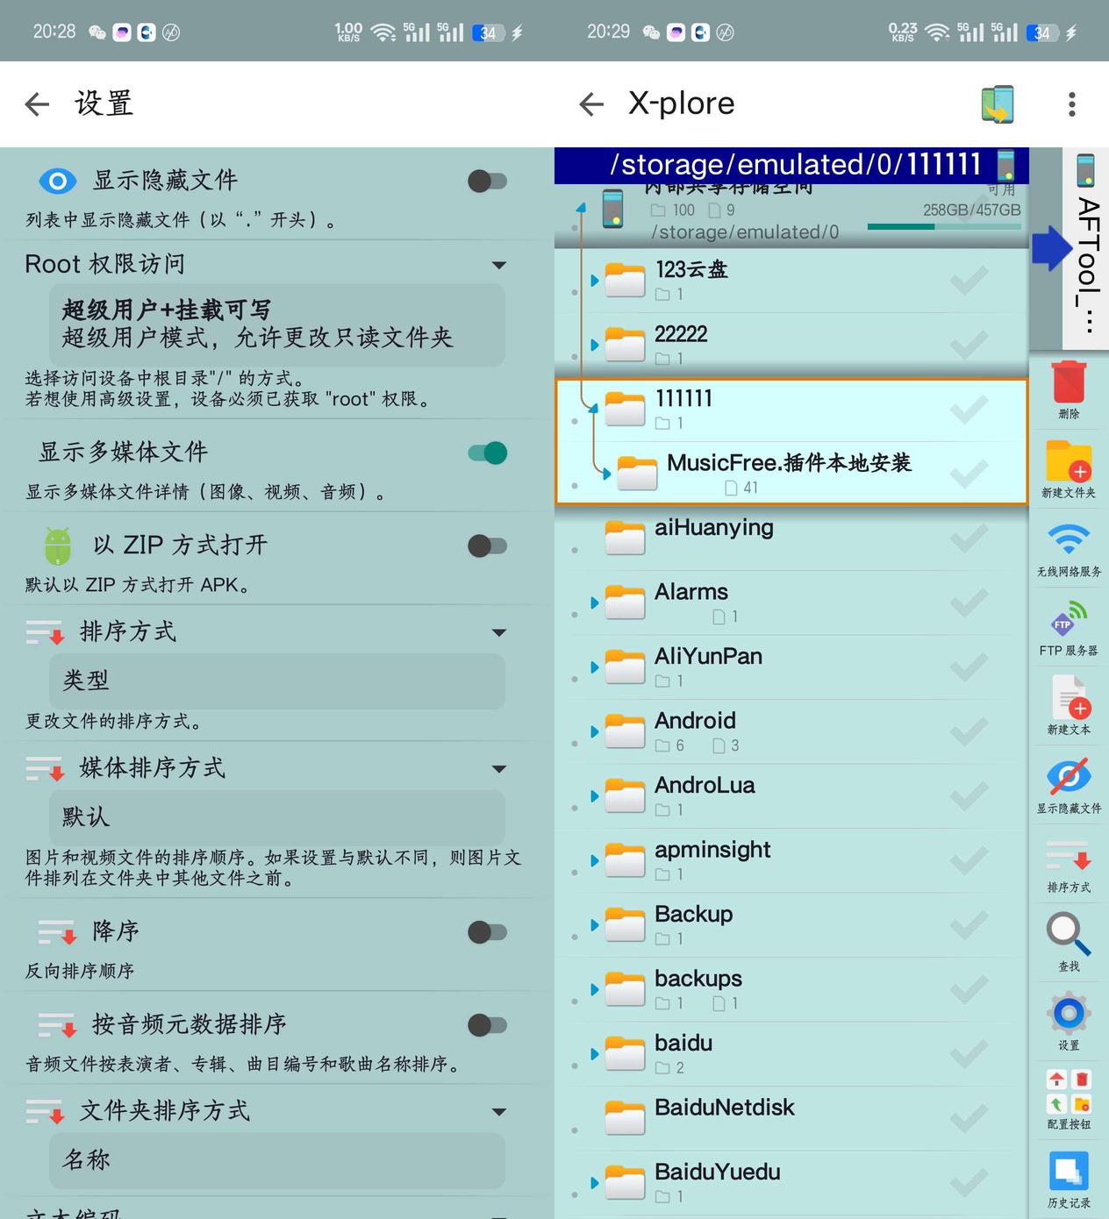Launch the FTP server tool
Image resolution: width=1109 pixels, height=1219 pixels.
point(1068,621)
